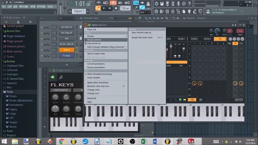Click the microphone one-click audio recording icon
258x145 pixels.
pos(178,4)
